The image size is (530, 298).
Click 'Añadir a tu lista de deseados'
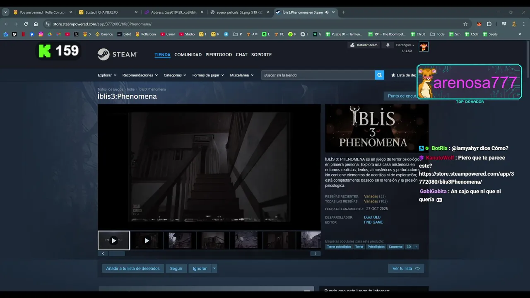point(133,268)
